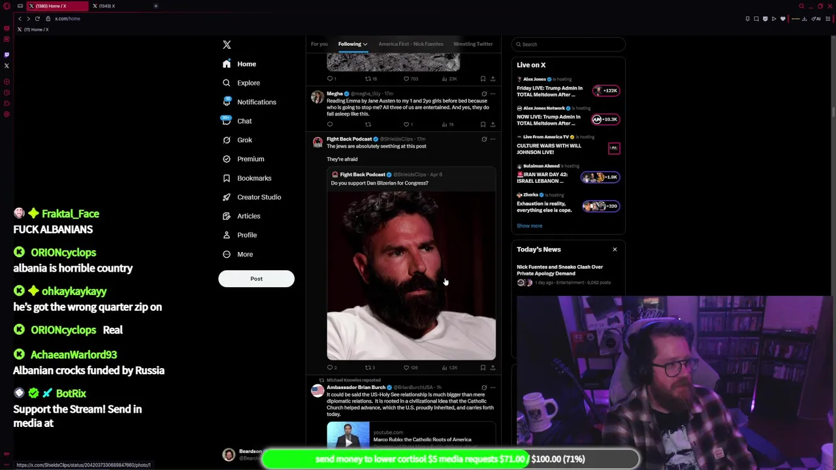The height and width of the screenshot is (470, 836).
Task: Expand the More menu in the sidebar
Action: (238, 254)
